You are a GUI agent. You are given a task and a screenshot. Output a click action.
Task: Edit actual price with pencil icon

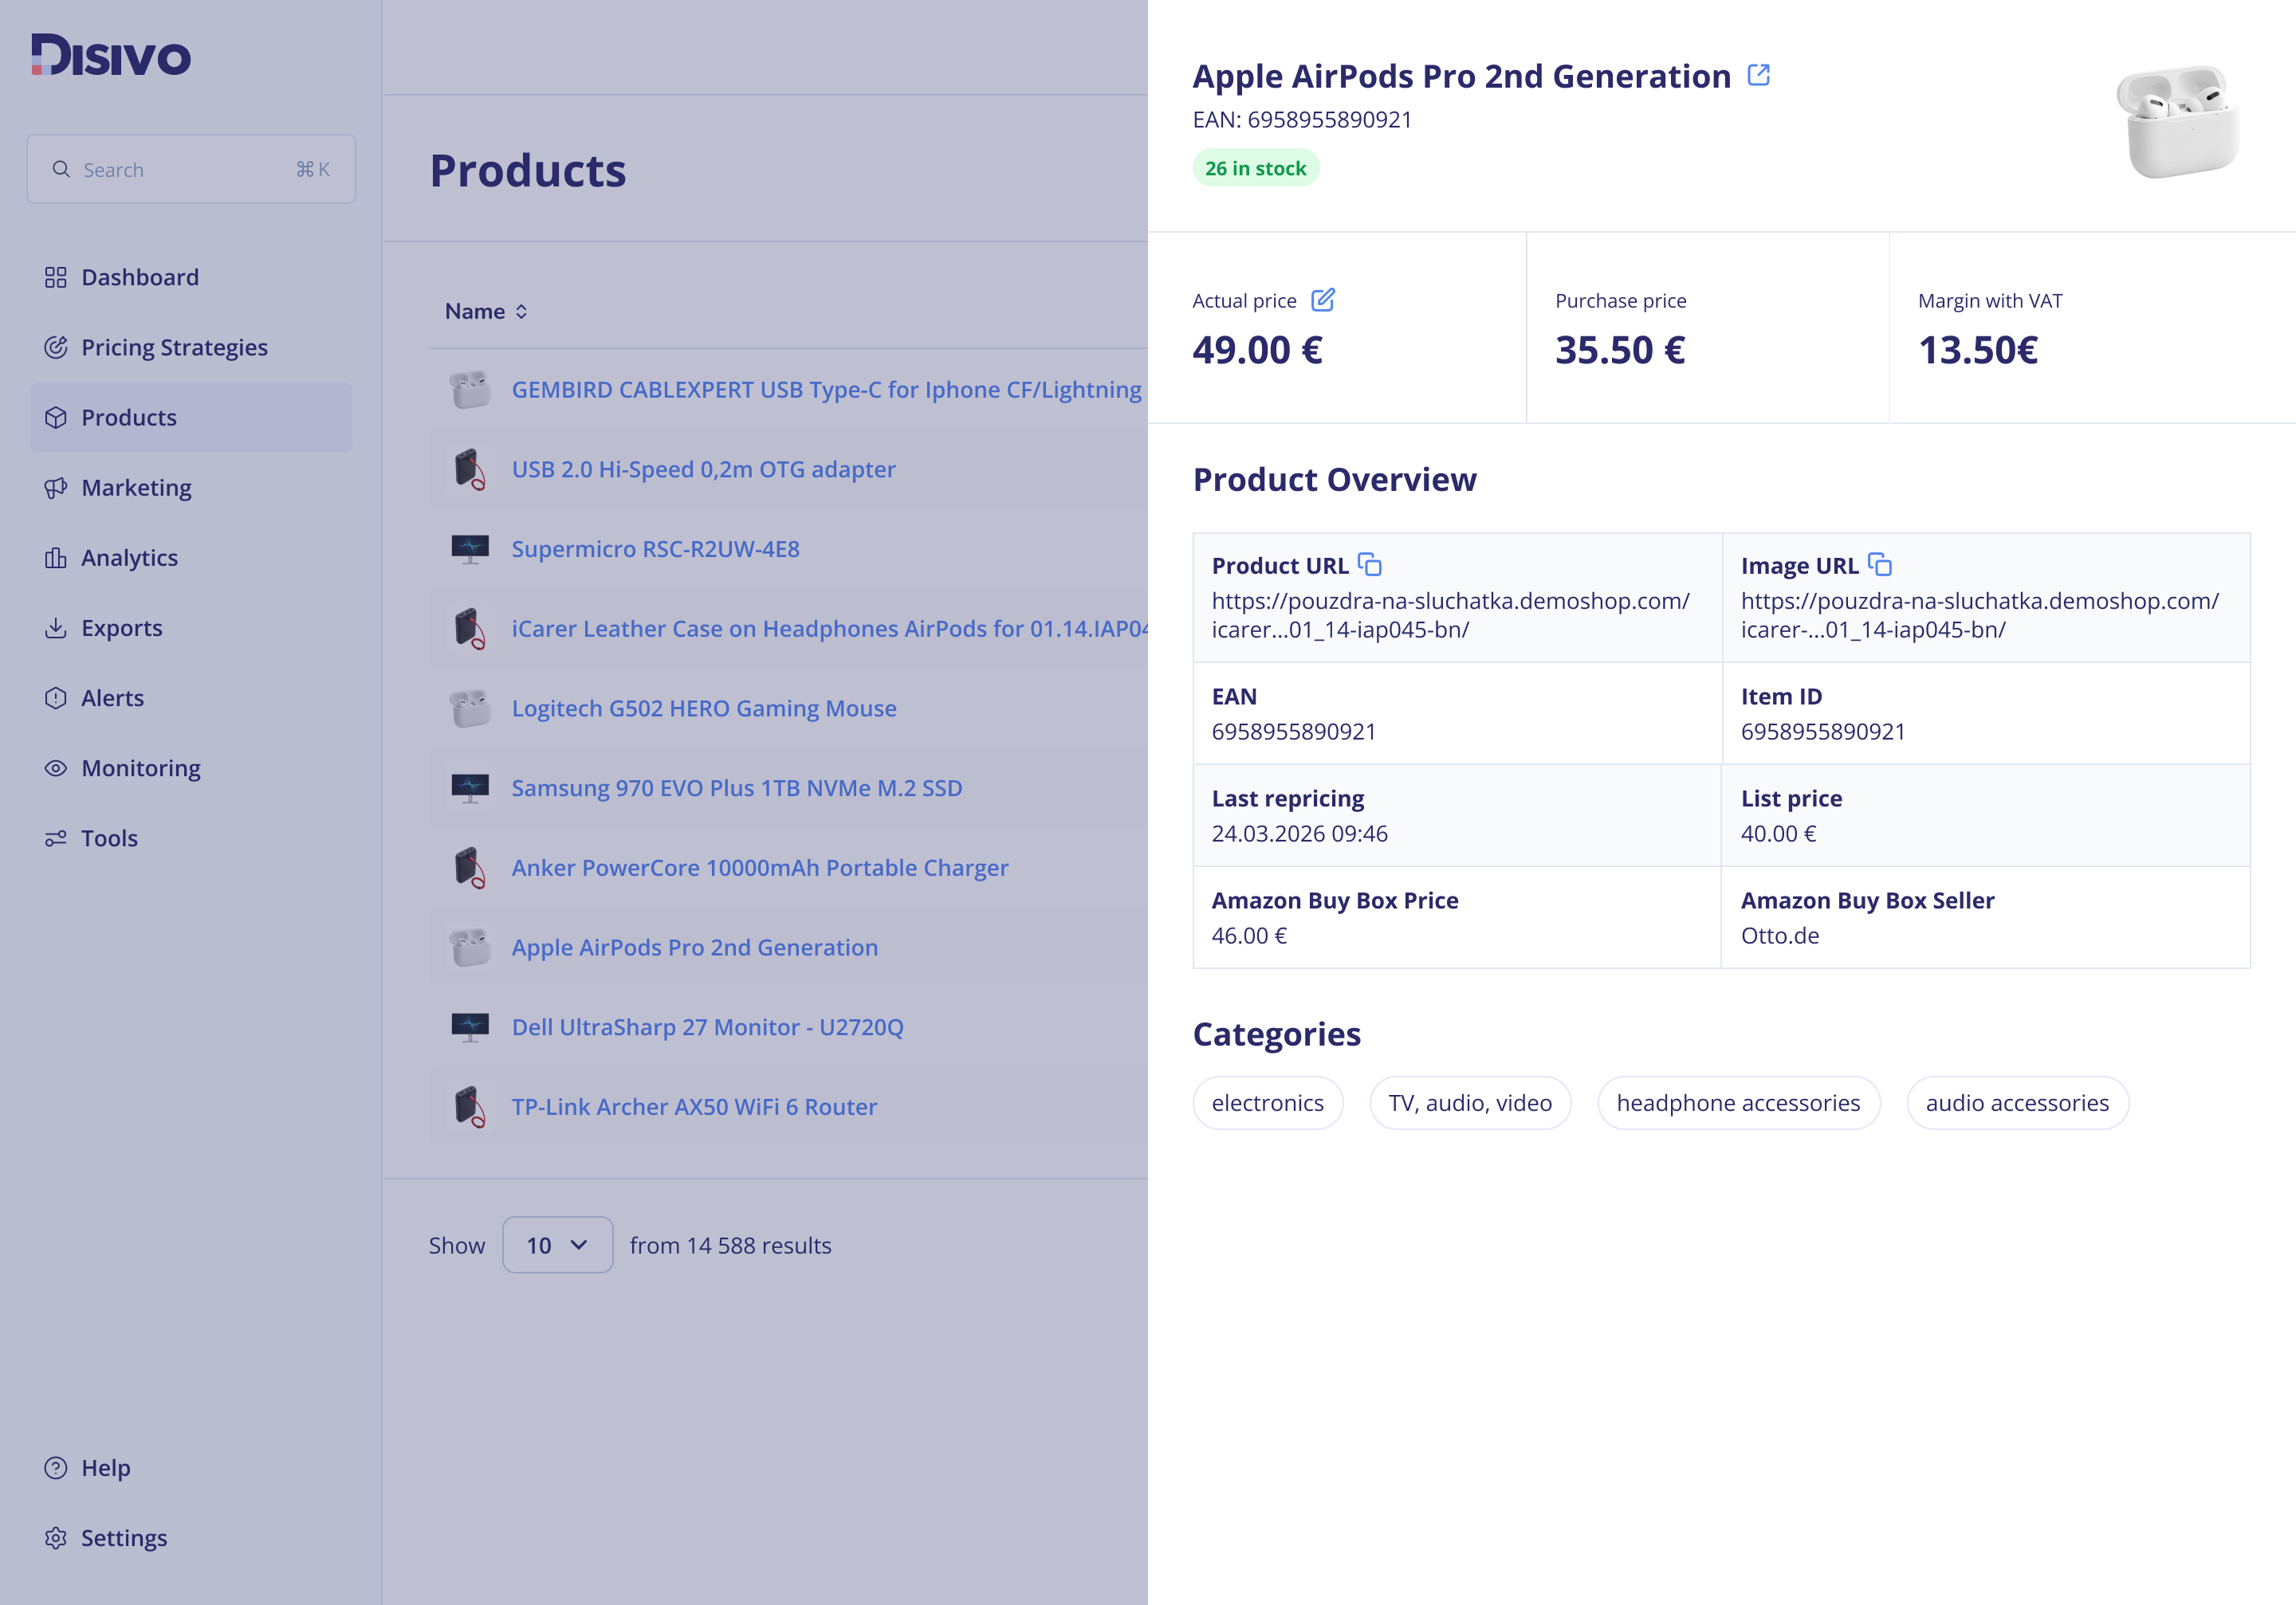coord(1323,300)
